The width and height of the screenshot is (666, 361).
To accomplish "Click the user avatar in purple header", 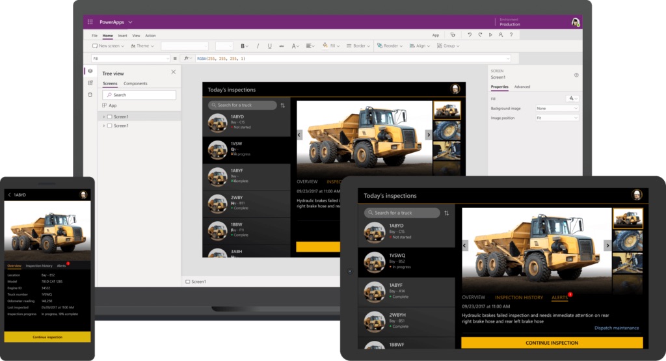I will click(x=575, y=22).
